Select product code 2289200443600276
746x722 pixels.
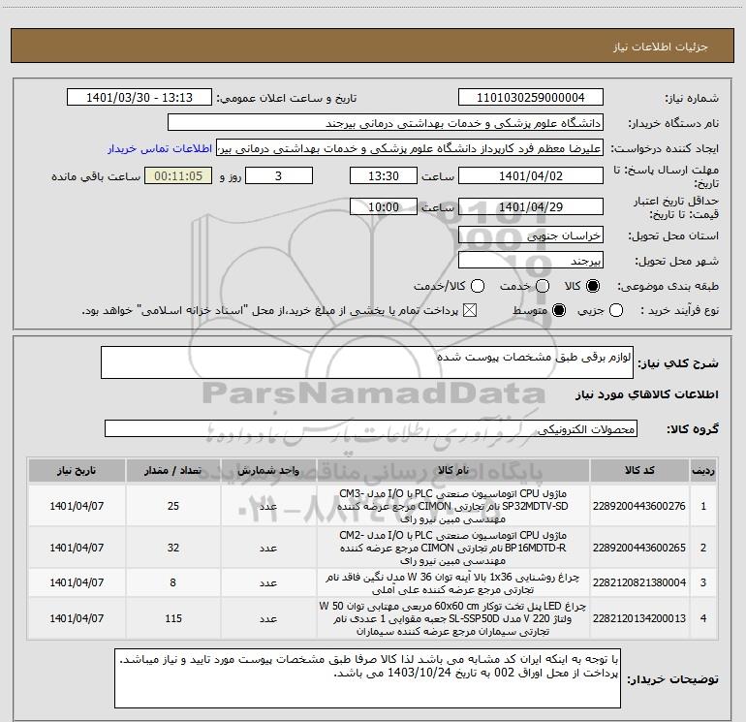(x=639, y=506)
